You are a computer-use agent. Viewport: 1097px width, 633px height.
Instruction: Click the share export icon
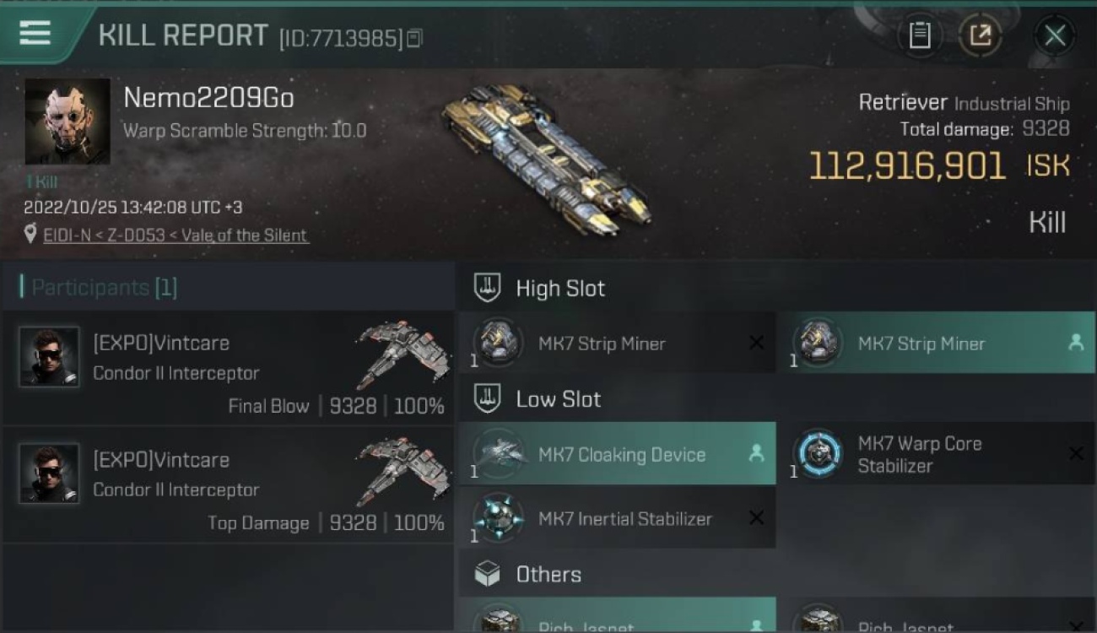[980, 35]
